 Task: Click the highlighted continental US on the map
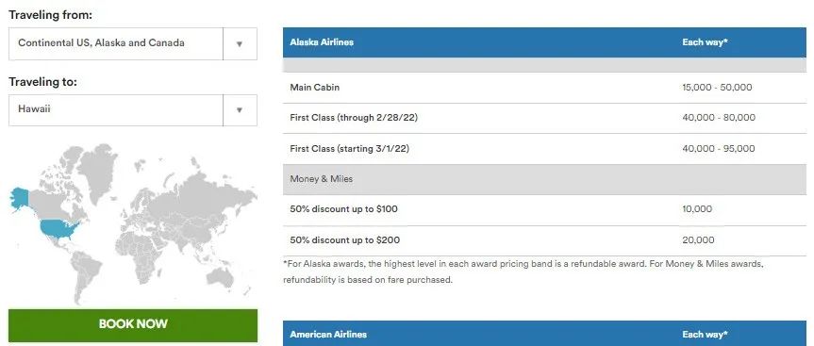pos(59,228)
